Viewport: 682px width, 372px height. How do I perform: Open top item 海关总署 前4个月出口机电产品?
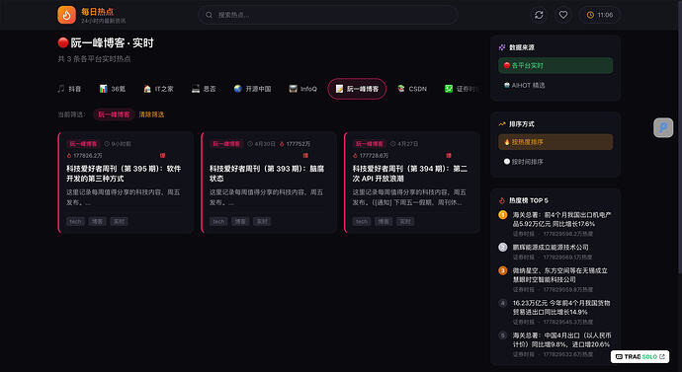(555, 224)
